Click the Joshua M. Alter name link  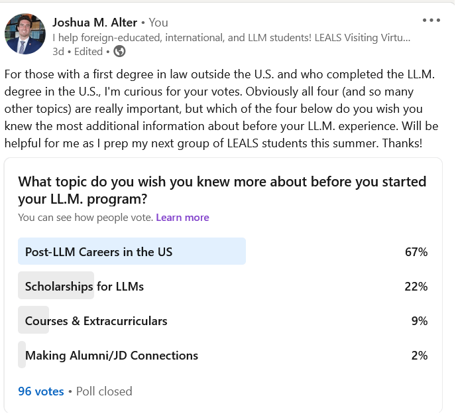(95, 22)
